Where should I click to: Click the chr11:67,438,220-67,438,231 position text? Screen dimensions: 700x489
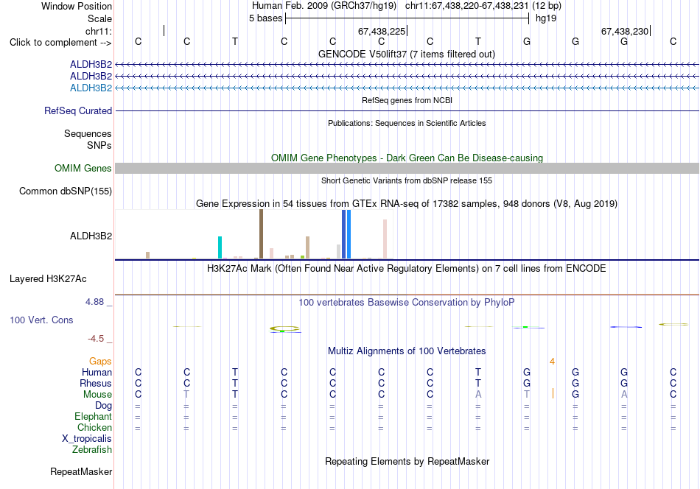(466, 6)
